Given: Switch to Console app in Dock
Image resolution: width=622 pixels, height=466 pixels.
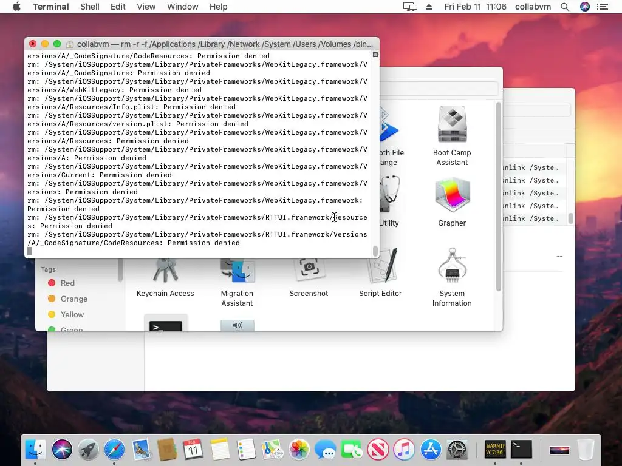Looking at the screenshot, I should 494,450.
